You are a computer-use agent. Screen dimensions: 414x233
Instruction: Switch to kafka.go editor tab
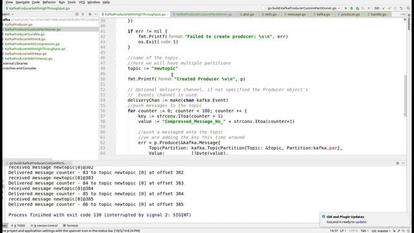(x=323, y=14)
